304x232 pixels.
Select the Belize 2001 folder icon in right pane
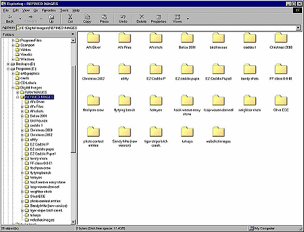tap(187, 38)
